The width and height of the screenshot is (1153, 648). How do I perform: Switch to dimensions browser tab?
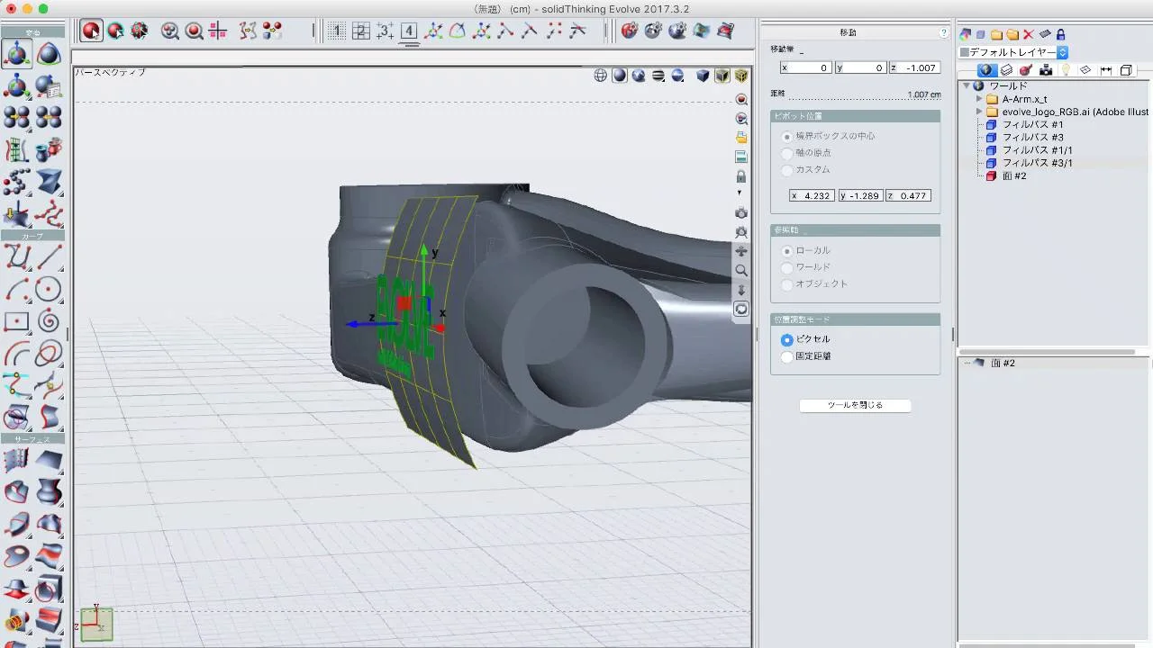pos(1105,70)
